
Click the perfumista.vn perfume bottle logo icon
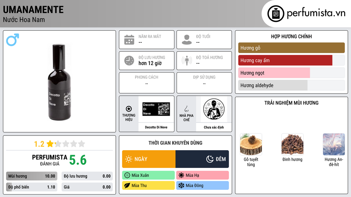(x=276, y=14)
